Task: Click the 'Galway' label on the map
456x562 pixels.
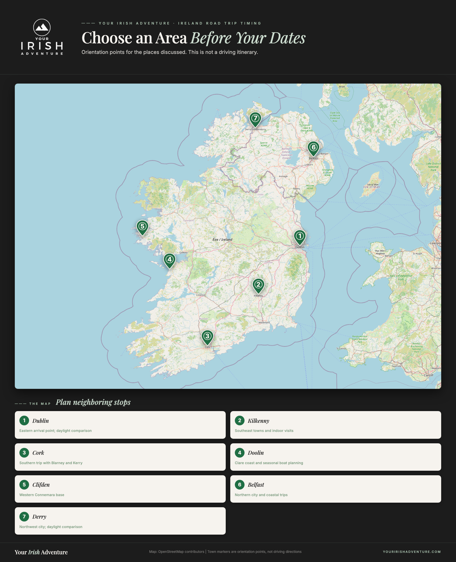Action: (x=183, y=252)
